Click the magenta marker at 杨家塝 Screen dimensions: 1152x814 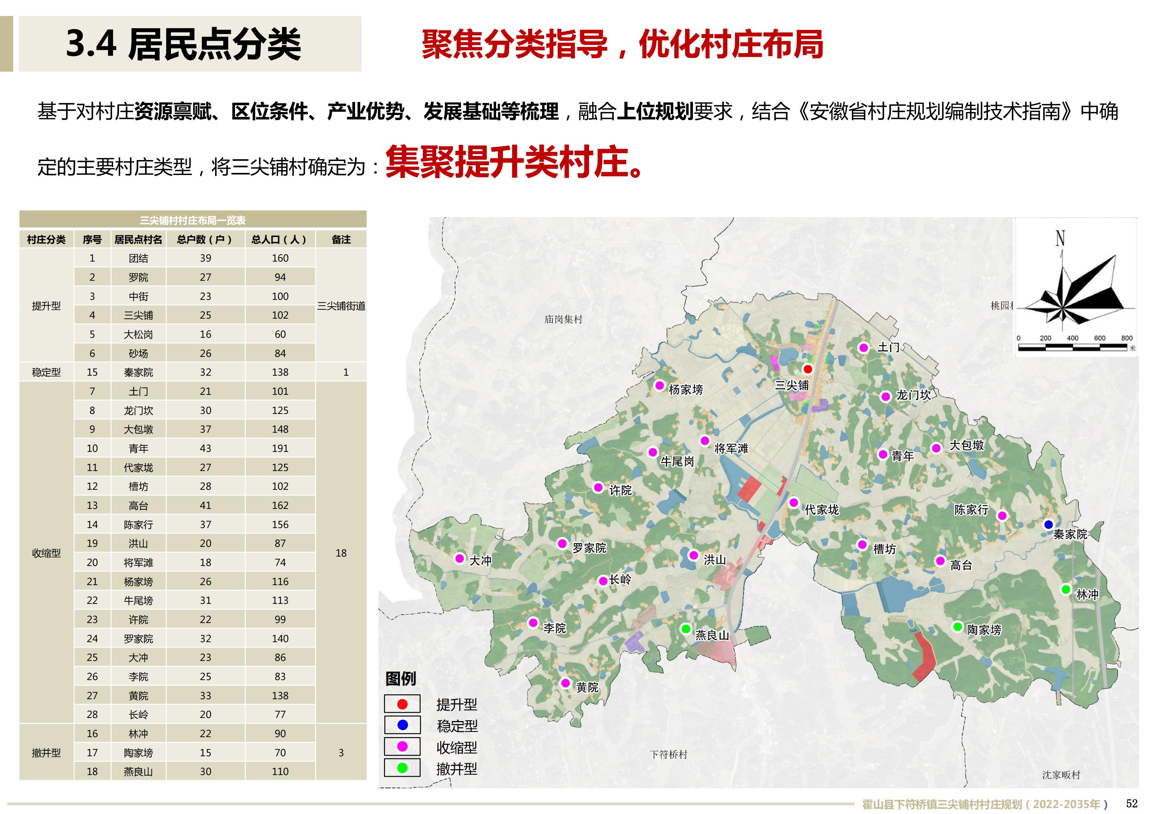coord(660,385)
